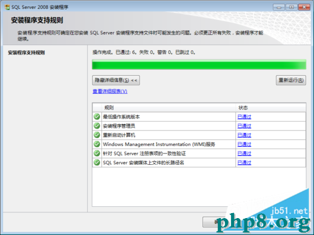Viewport: 314px width, 235px height.
Task: Click green check icon for 注册表项的一致性验证
Action: (97, 154)
